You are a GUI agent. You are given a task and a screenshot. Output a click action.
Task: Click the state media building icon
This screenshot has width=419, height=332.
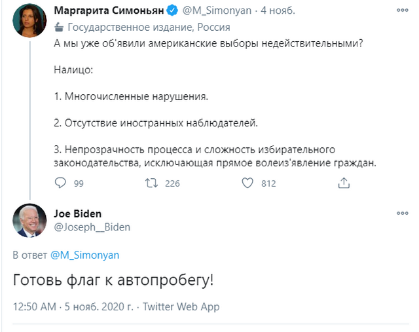(x=59, y=27)
